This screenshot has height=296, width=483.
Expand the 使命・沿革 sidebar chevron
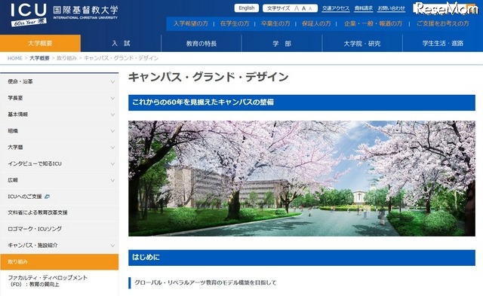(112, 82)
